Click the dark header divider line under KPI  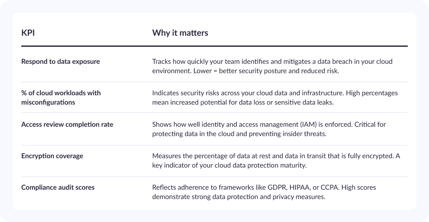(x=214, y=46)
